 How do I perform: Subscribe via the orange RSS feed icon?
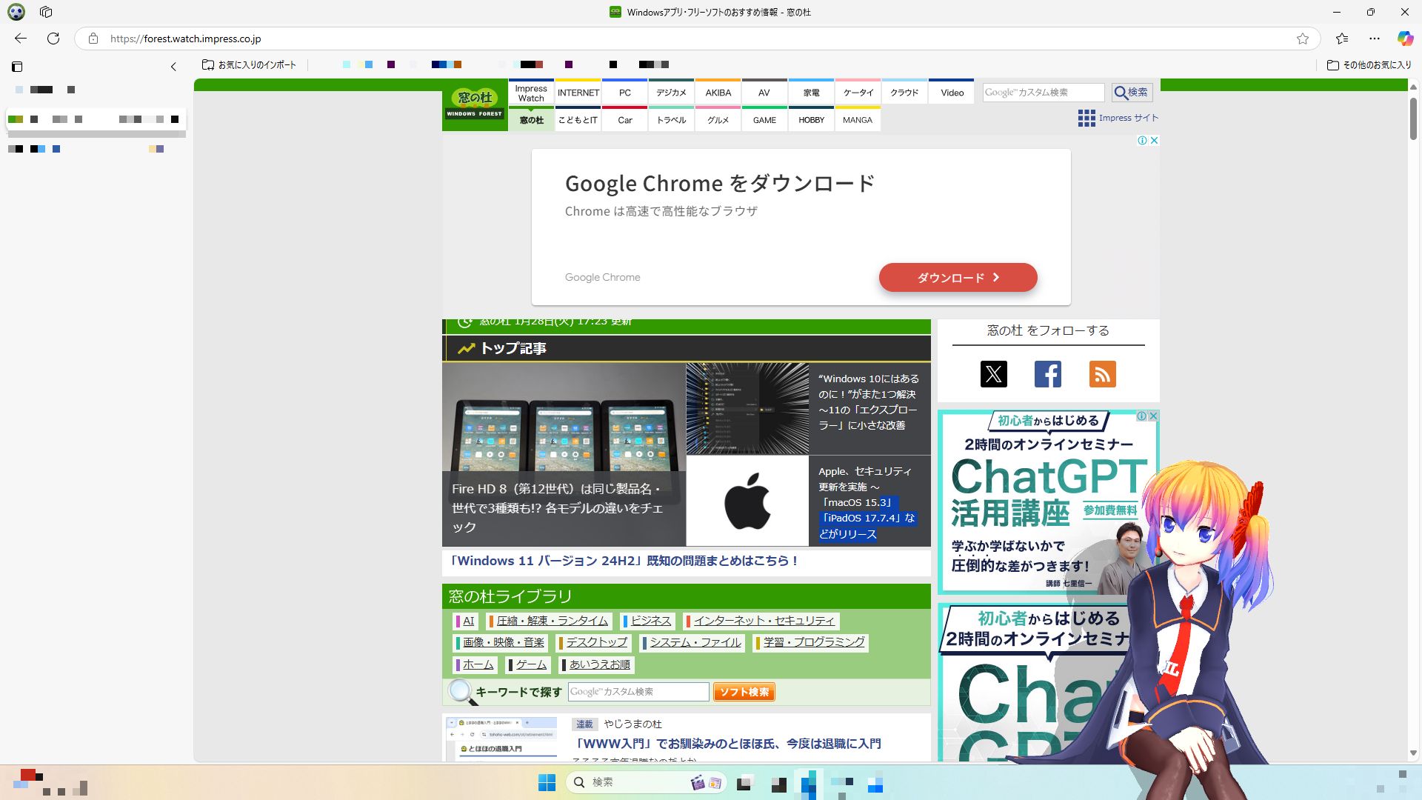point(1102,374)
